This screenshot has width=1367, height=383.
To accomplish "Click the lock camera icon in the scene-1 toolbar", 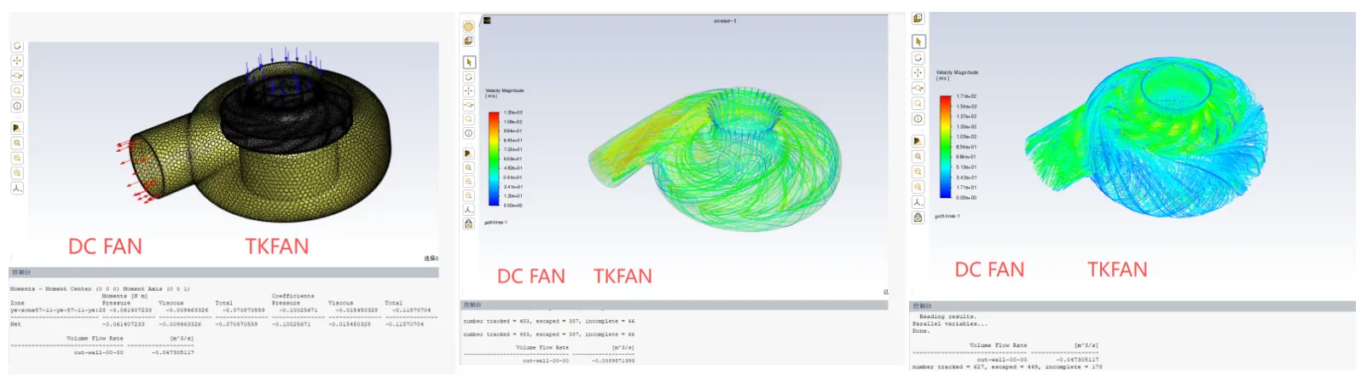I will (x=468, y=223).
